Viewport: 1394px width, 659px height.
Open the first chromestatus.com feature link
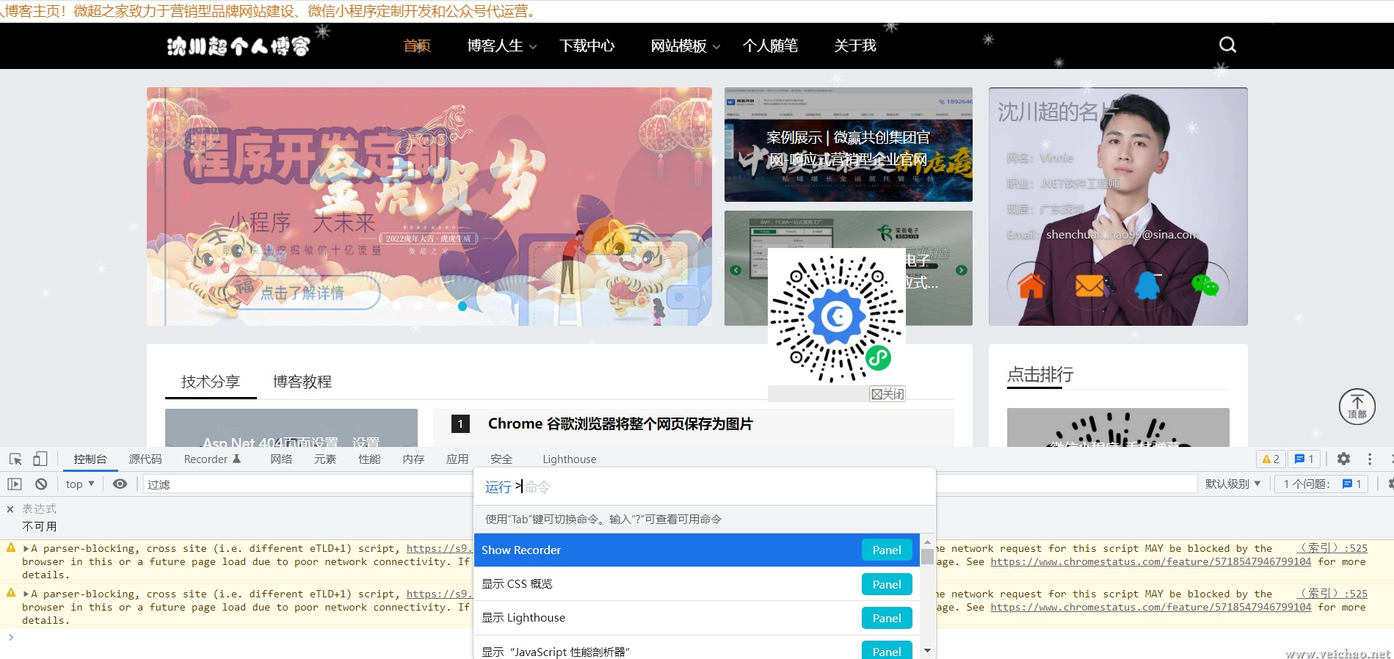[1150, 561]
